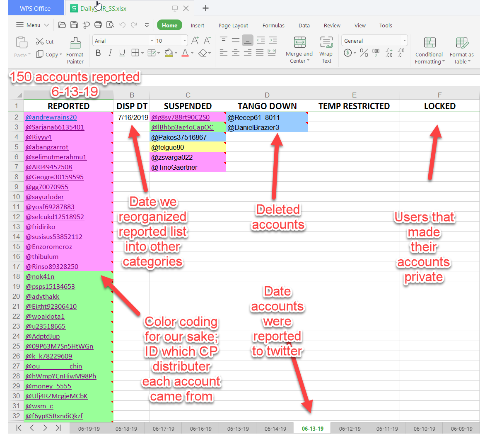Image resolution: width=480 pixels, height=434 pixels.
Task: Select the 06-14-19 sheet tab
Action: 275,429
